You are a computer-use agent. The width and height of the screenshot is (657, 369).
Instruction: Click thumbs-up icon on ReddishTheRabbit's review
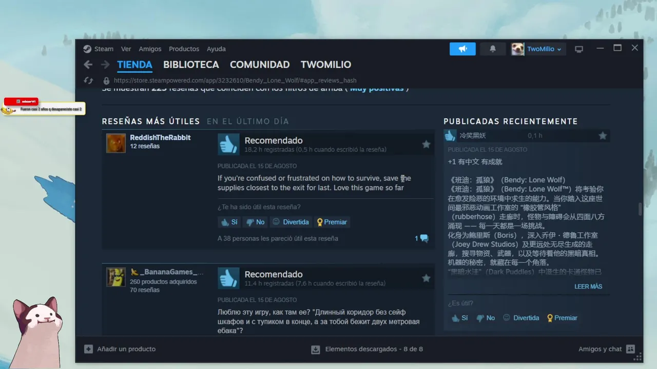[228, 145]
